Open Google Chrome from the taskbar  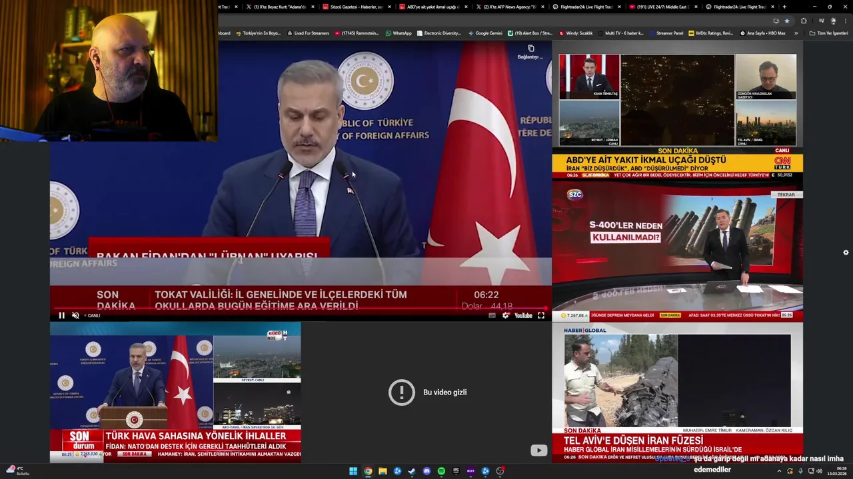click(368, 471)
